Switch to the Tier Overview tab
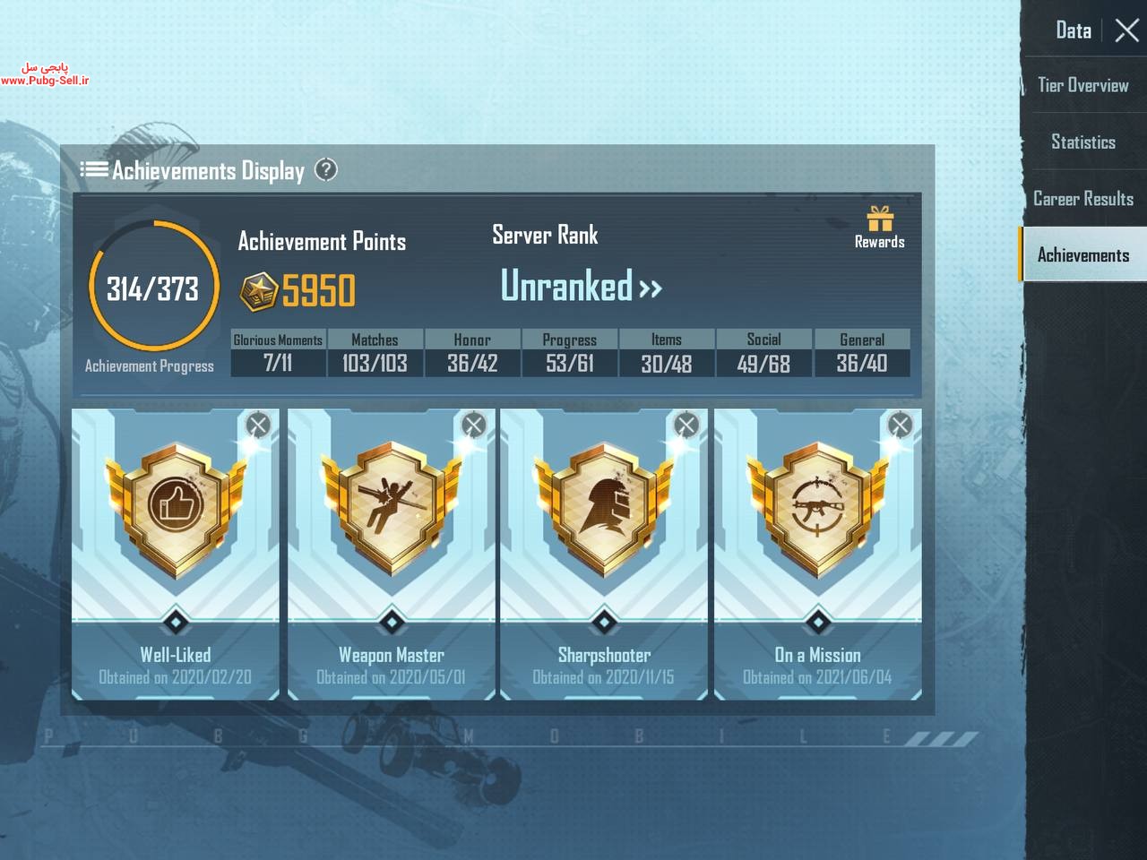The width and height of the screenshot is (1147, 860). click(x=1083, y=85)
